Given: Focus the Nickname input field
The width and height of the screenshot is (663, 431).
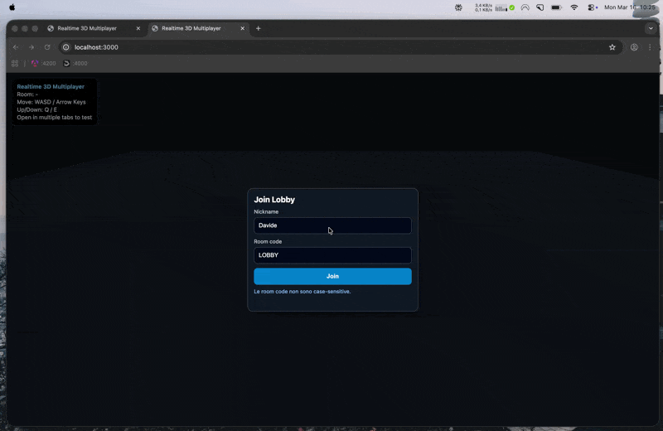Looking at the screenshot, I should tap(332, 225).
